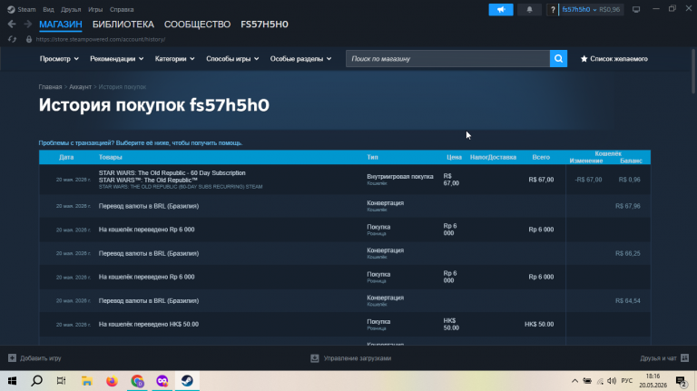Viewport: 697px width, 391px height.
Task: Switch to the БИБЛИОТЕКА tab
Action: [x=123, y=24]
